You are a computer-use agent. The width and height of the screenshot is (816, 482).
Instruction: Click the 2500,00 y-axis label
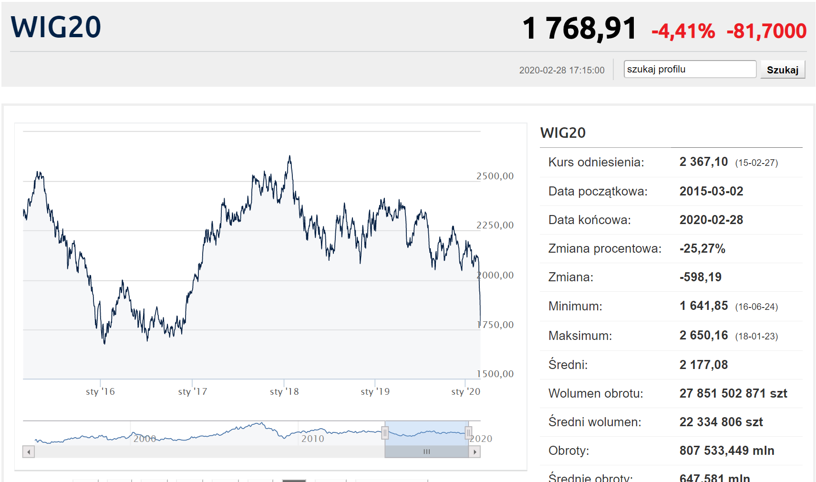pyautogui.click(x=495, y=176)
